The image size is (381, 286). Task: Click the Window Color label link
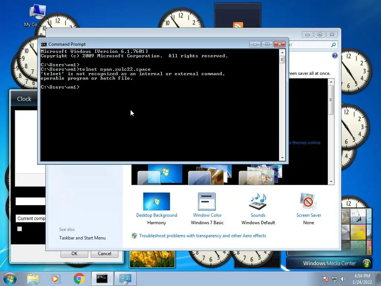(x=207, y=215)
